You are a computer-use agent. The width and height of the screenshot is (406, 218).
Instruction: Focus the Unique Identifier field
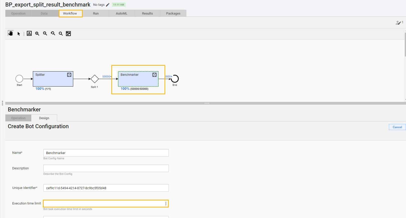point(106,188)
